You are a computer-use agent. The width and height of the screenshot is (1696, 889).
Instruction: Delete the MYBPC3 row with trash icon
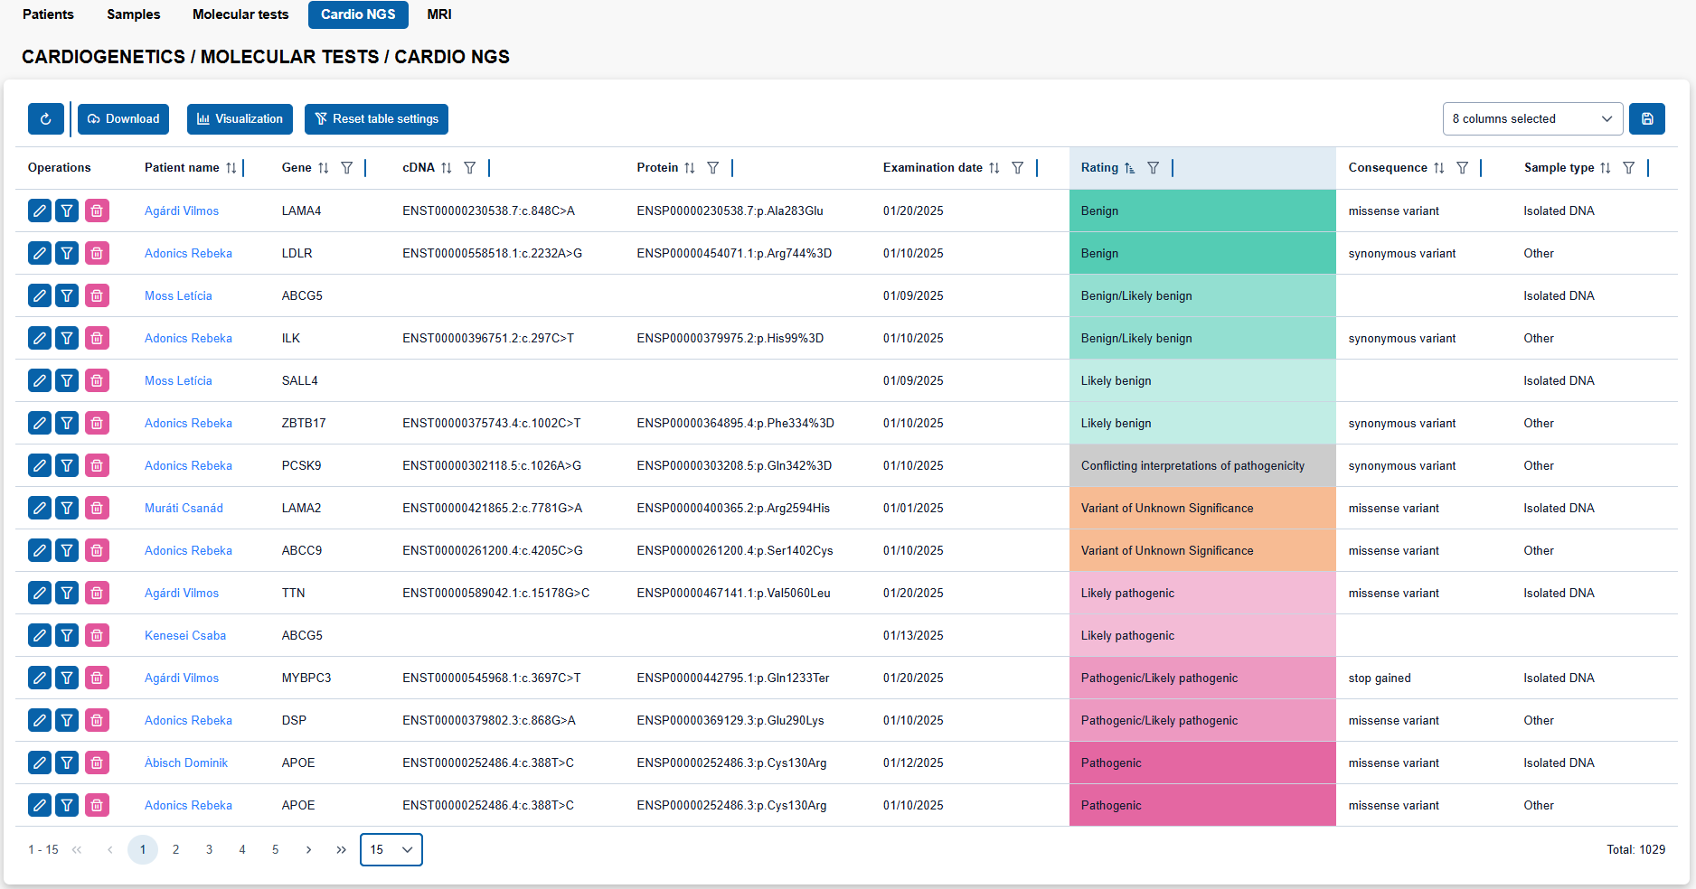tap(97, 678)
